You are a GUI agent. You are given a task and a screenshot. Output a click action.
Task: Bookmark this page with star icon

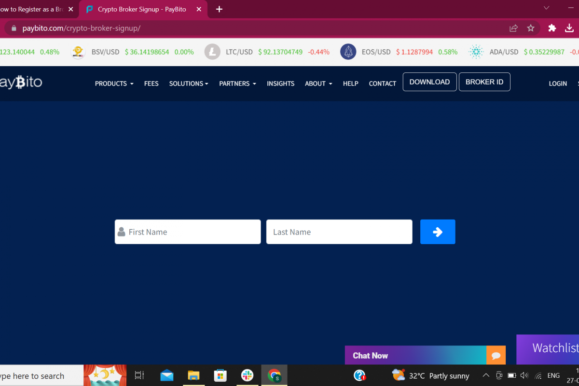click(x=531, y=28)
